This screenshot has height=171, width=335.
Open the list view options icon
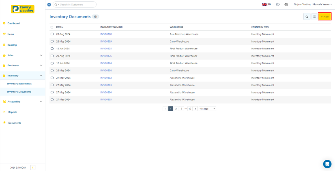314,16
